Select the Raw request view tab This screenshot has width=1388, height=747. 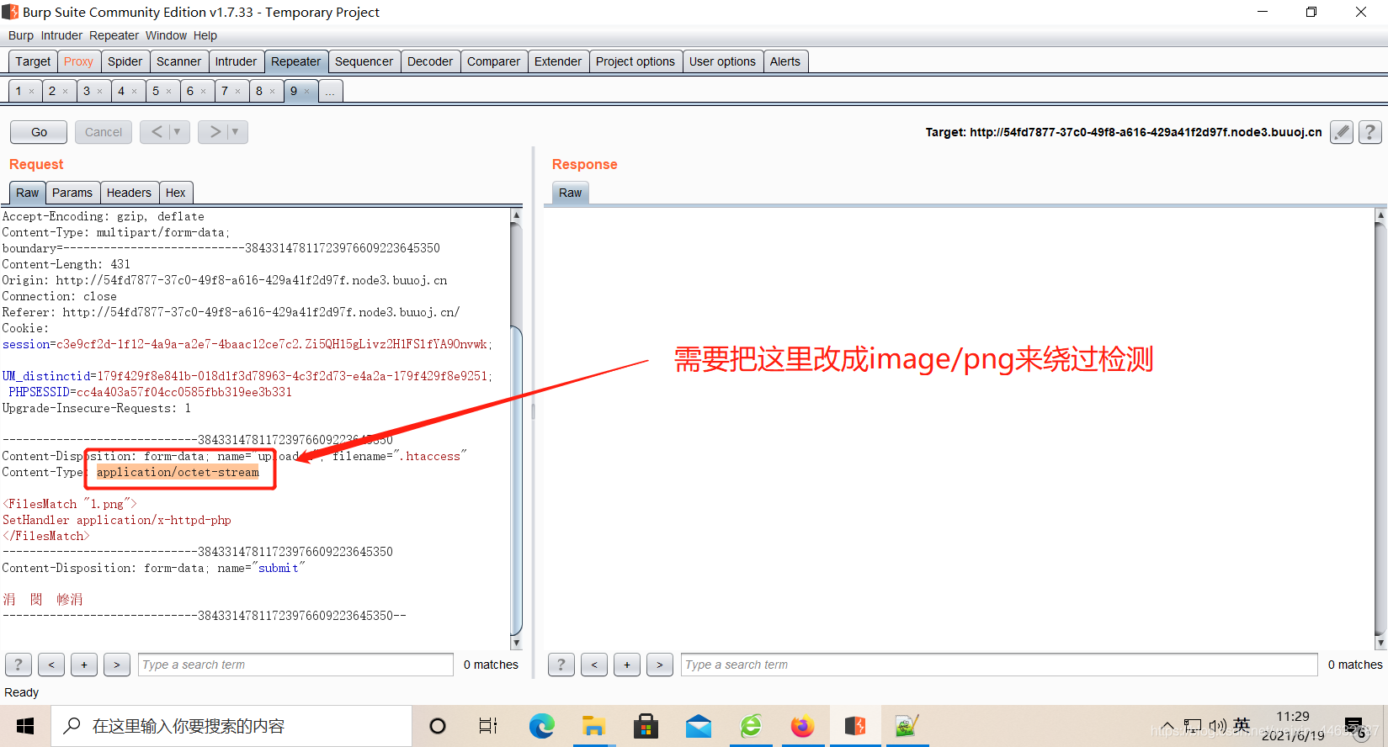27,193
